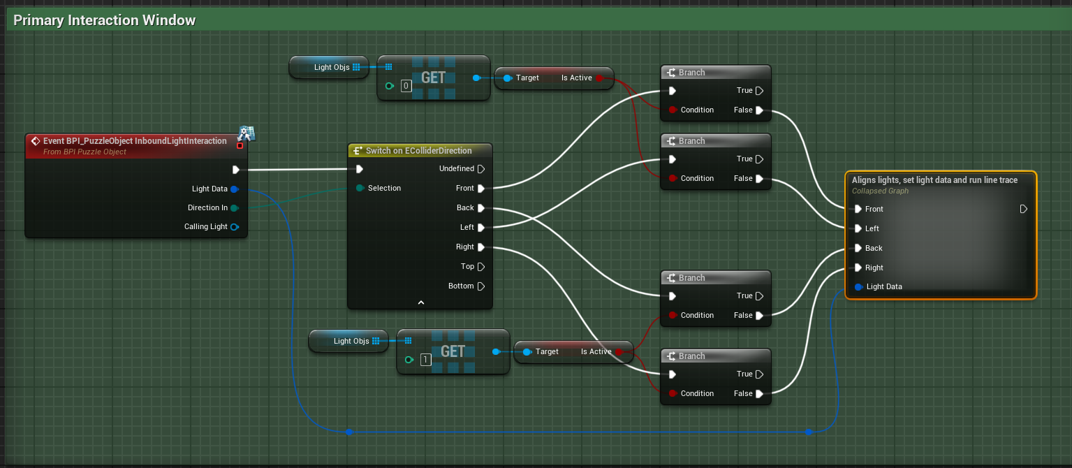1072x468 pixels.
Task: Click the interface icon on the InboundLightInteraction event node
Action: 245,133
